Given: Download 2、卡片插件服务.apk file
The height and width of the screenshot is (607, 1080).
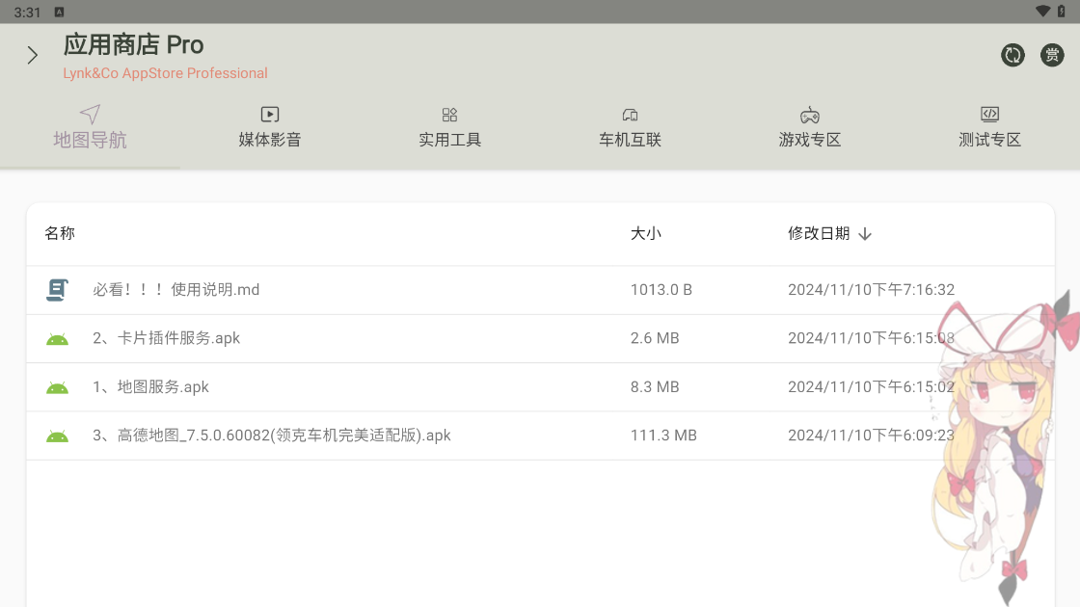Looking at the screenshot, I should click(x=167, y=338).
